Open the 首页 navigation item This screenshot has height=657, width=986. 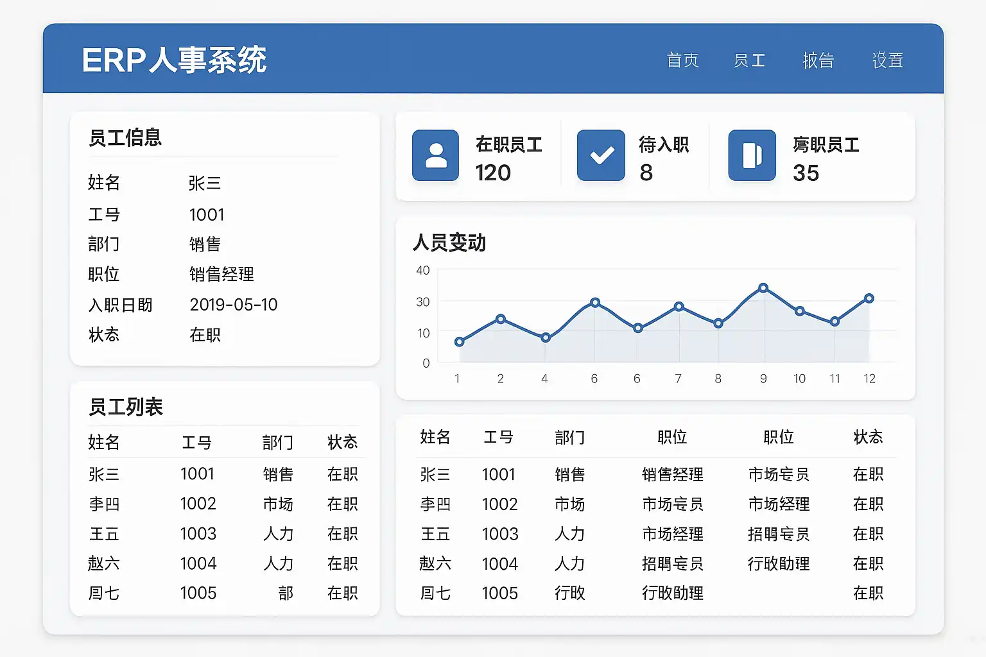(x=682, y=60)
